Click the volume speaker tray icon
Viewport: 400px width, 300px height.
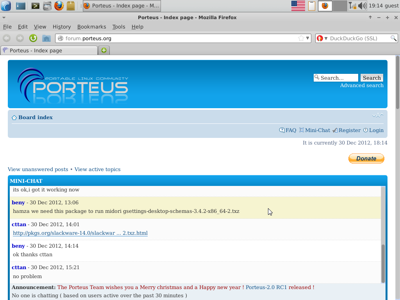[362, 5]
